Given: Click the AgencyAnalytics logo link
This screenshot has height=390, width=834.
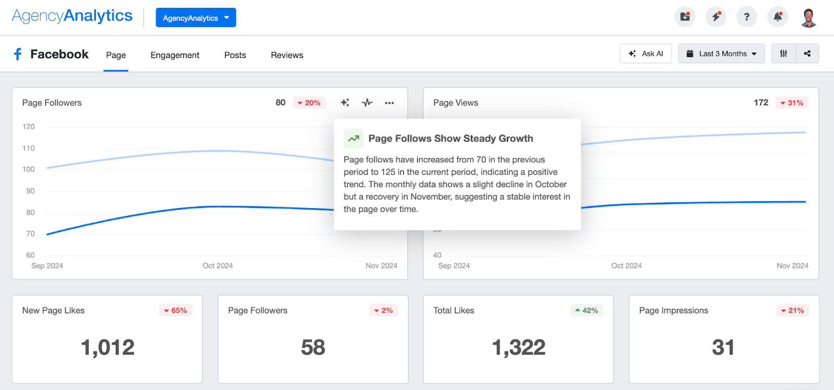Looking at the screenshot, I should click(x=72, y=16).
